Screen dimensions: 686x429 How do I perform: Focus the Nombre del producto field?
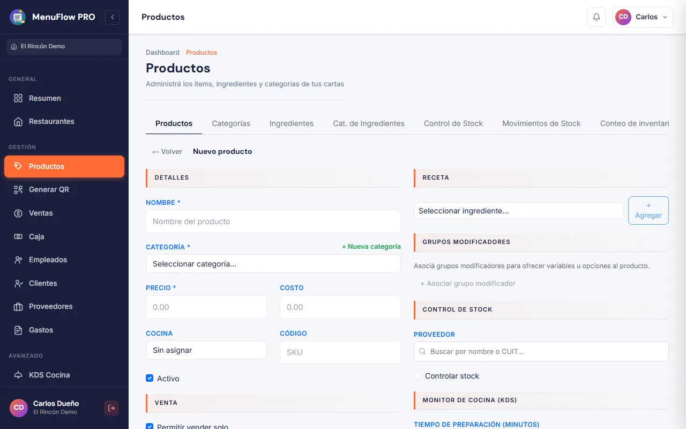tap(273, 221)
